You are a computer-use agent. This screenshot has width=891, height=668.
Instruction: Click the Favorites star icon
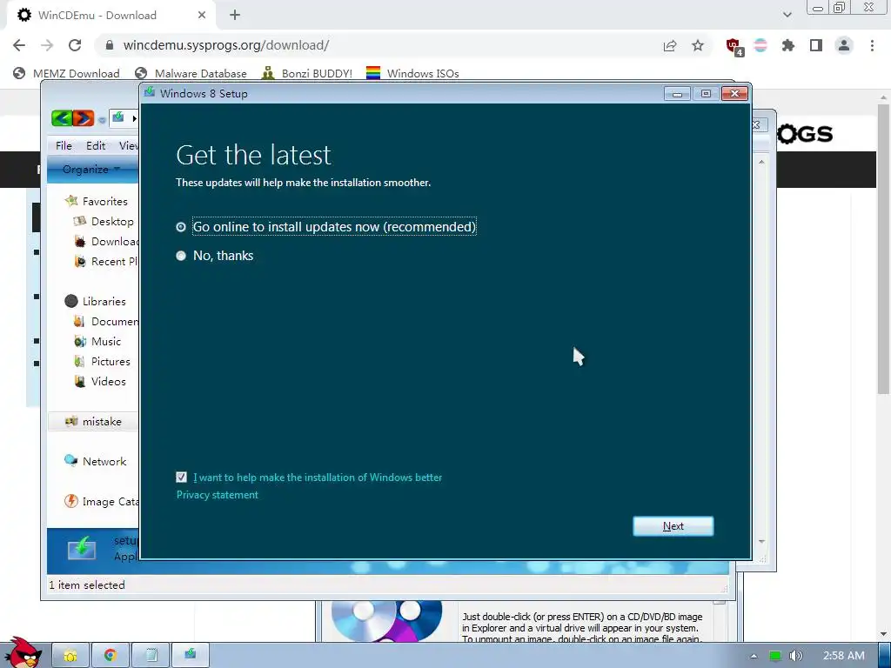[71, 201]
